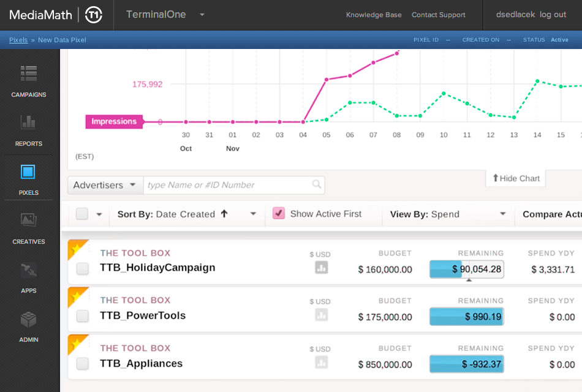582x392 pixels.
Task: Toggle favorite star on TTB_PowerTools
Action: (x=76, y=296)
